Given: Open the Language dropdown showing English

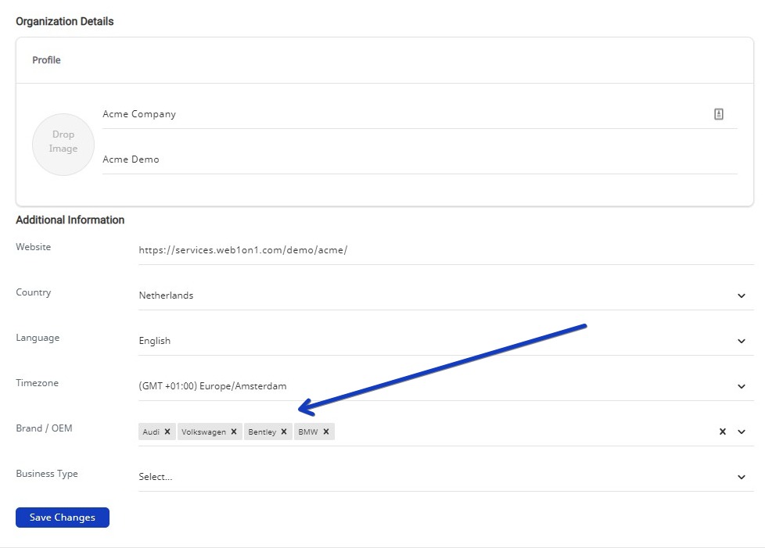Looking at the screenshot, I should (x=446, y=342).
